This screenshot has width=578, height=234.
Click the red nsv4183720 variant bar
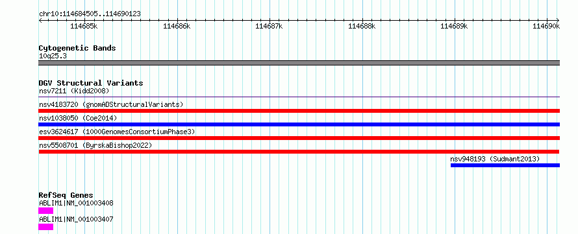pos(299,111)
